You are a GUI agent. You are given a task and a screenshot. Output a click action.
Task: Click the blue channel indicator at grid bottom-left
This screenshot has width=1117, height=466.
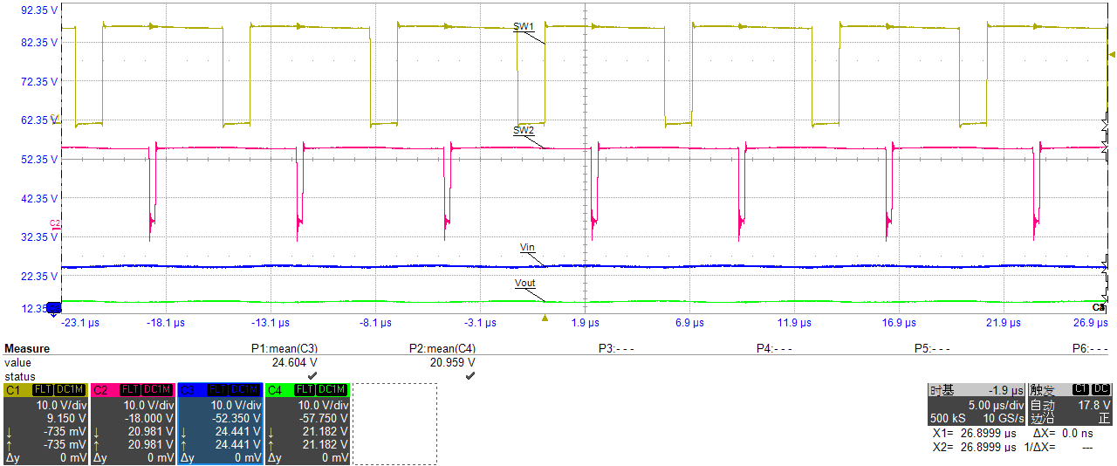[x=53, y=307]
